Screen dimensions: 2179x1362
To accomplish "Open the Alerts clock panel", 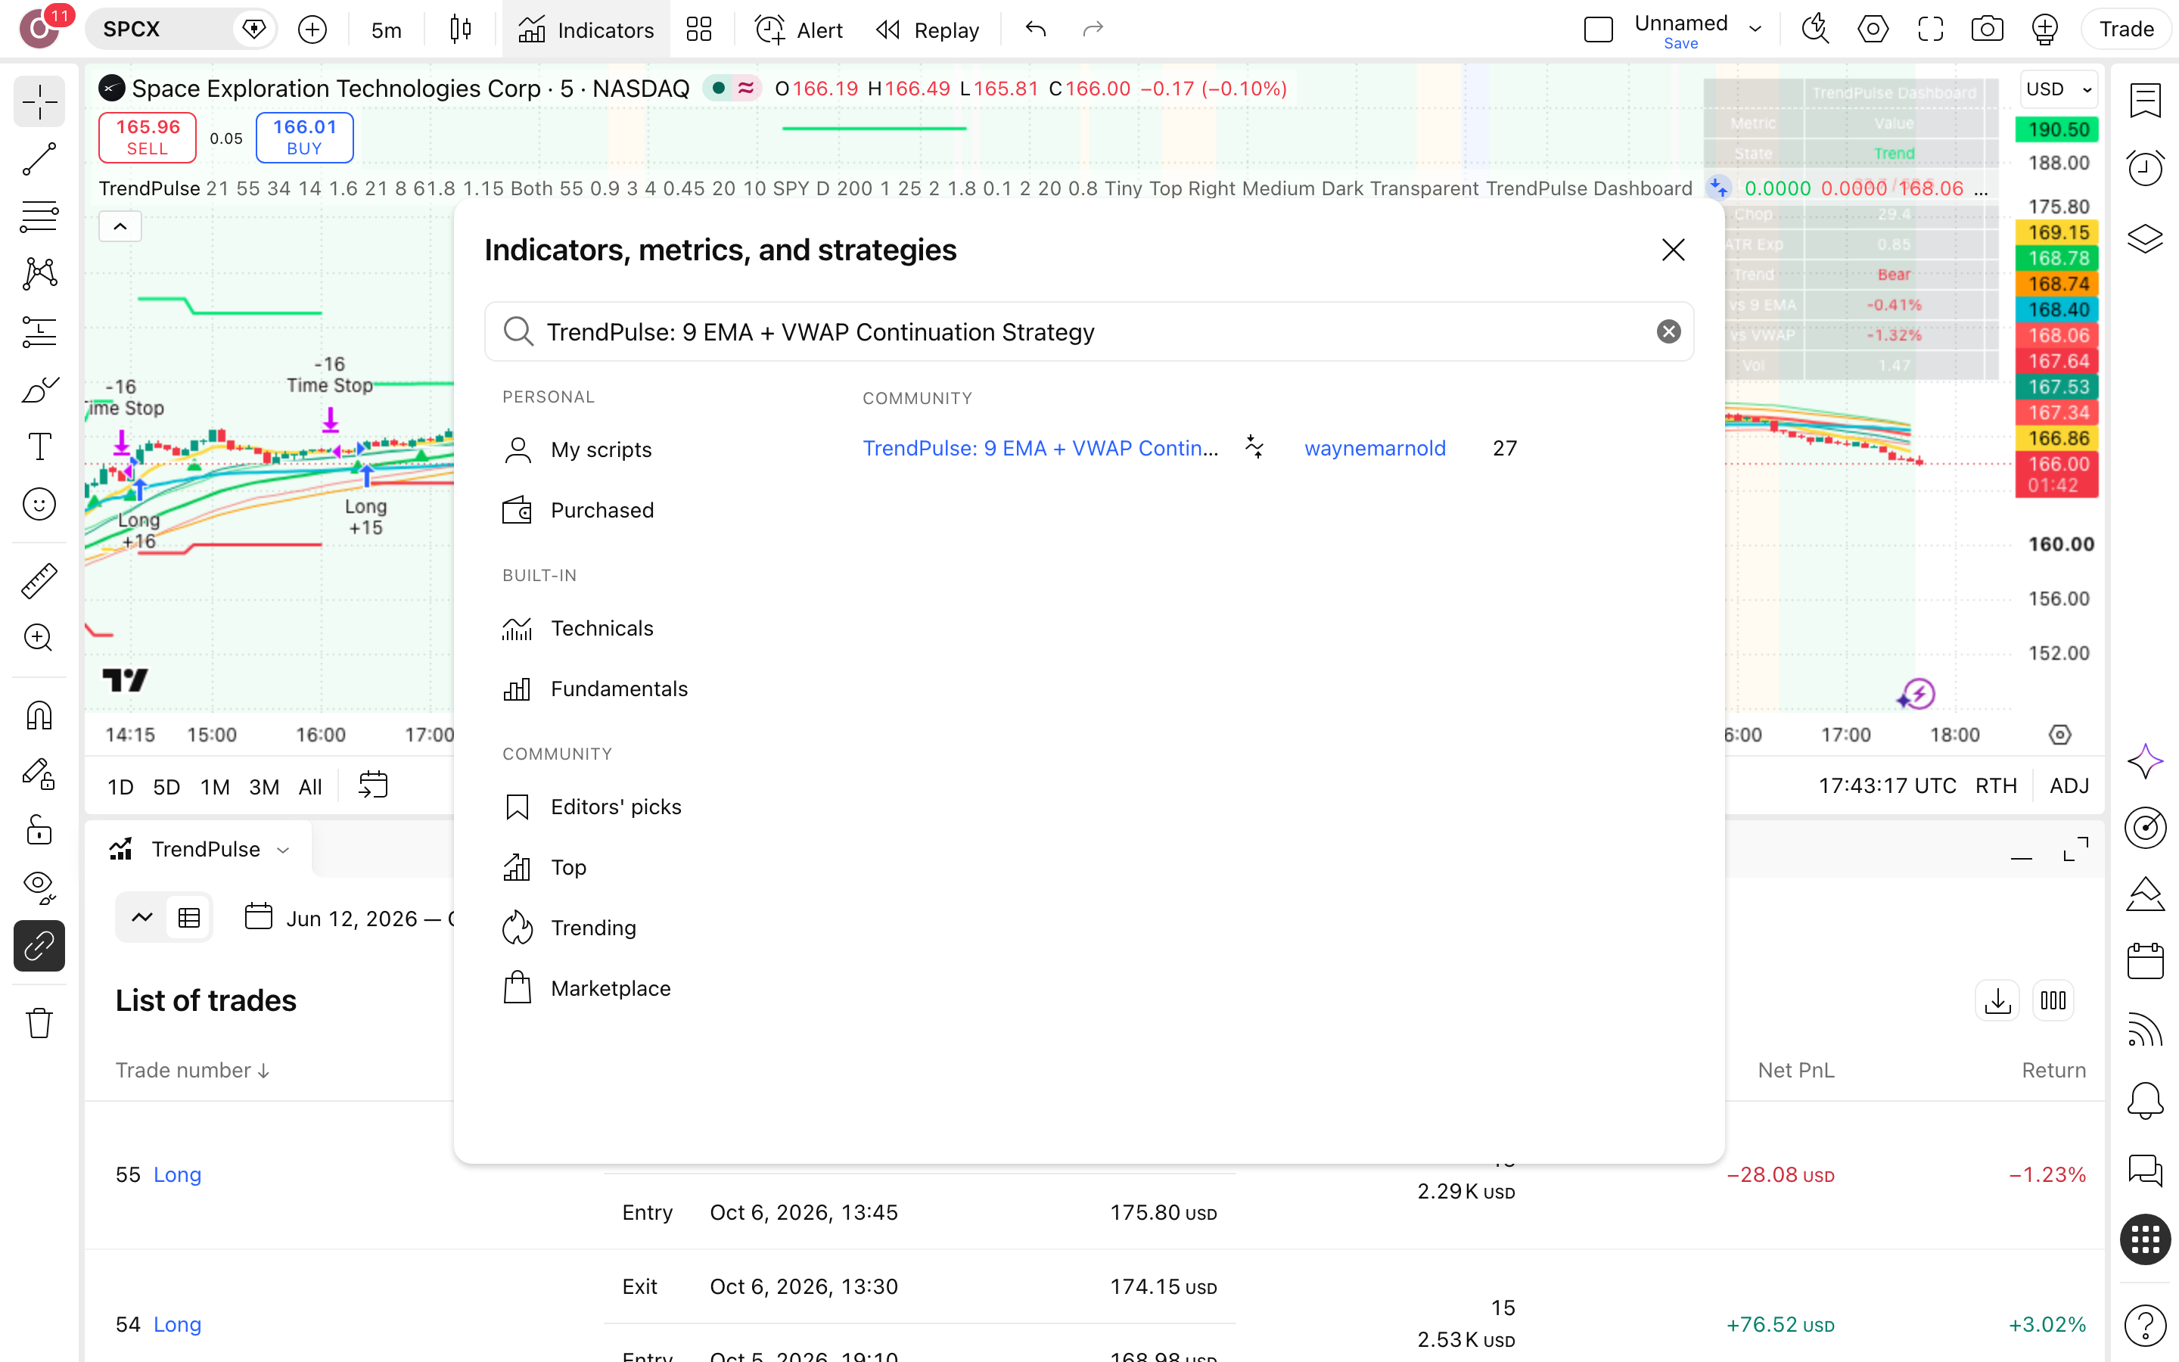I will pos(2146,167).
